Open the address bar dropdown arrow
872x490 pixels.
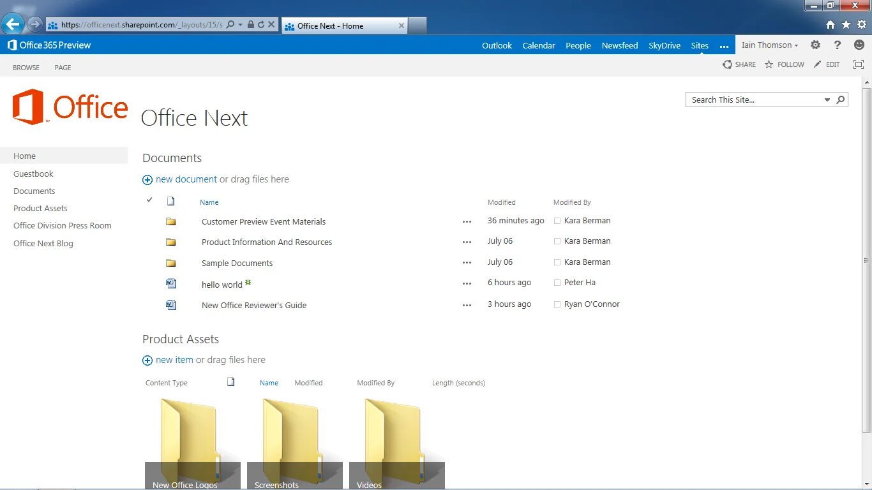click(x=240, y=25)
